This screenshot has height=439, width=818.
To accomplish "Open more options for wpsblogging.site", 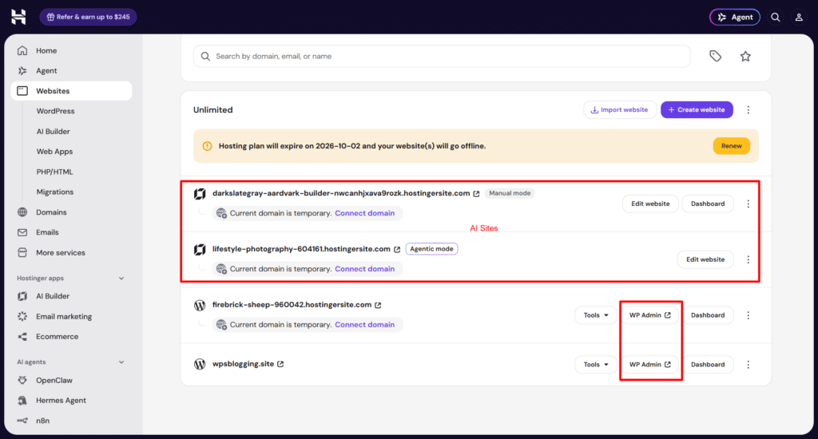I will (748, 365).
